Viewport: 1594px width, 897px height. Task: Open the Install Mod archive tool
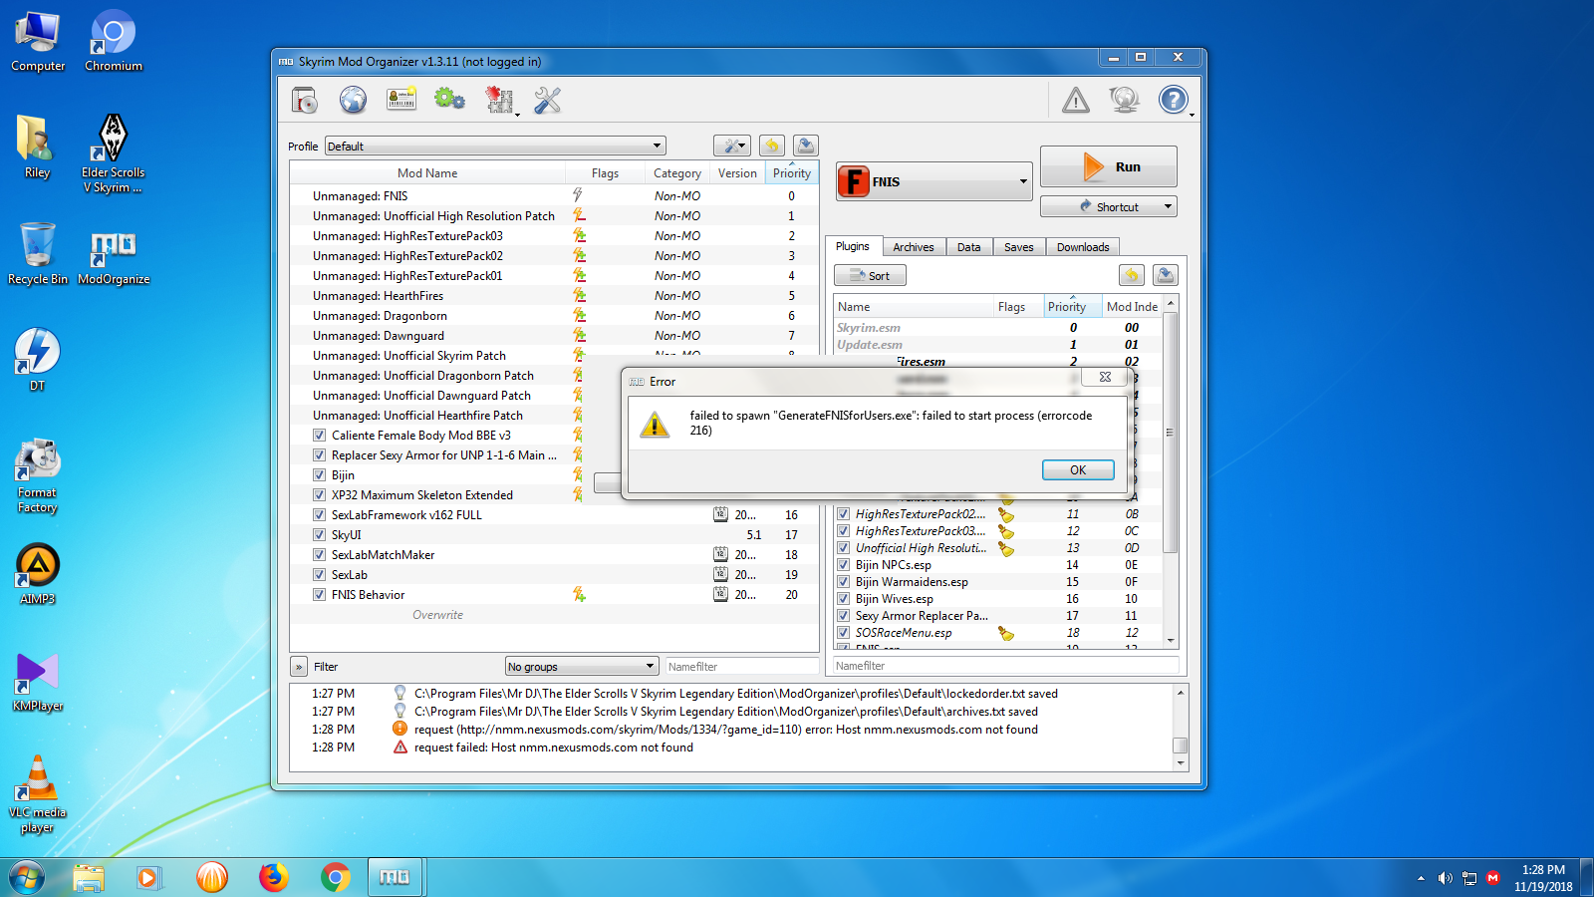pyautogui.click(x=304, y=100)
